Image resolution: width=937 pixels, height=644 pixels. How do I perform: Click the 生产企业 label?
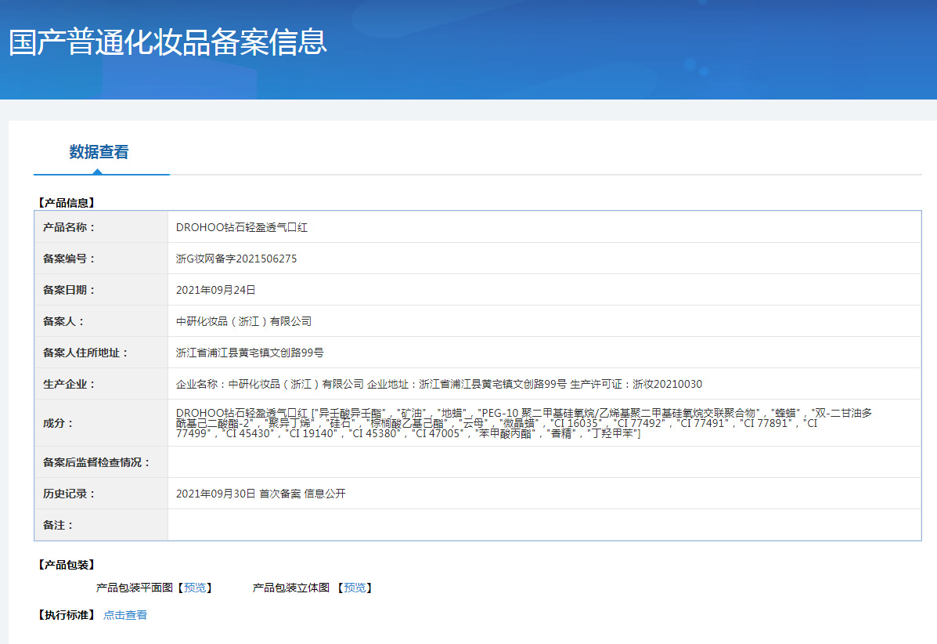click(x=69, y=384)
